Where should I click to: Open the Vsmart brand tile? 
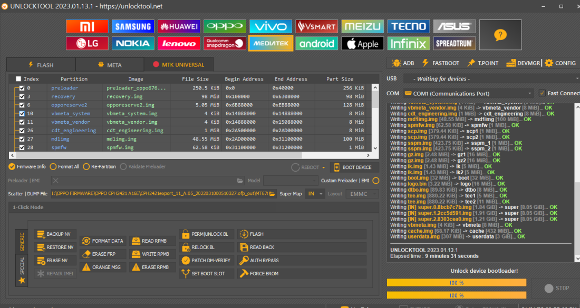[x=316, y=26]
